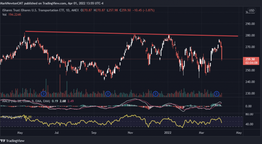
Task: Click the May label following Mar on time axis
Action: pyautogui.click(x=239, y=133)
